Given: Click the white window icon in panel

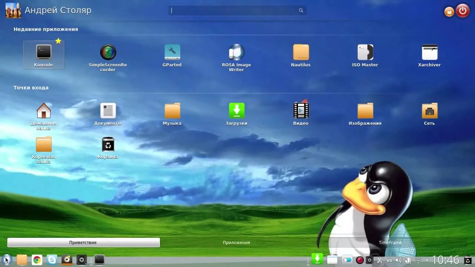Looking at the screenshot, I should point(332,260).
